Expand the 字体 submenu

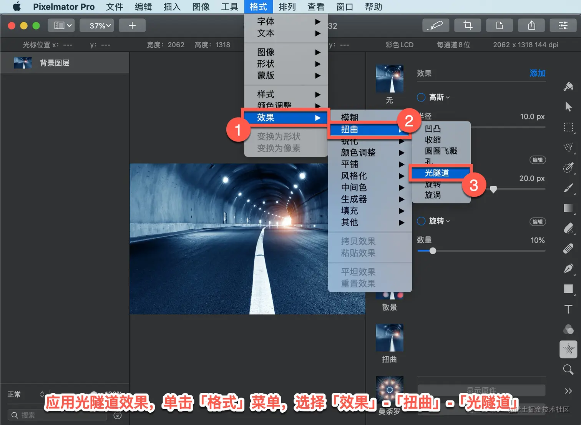point(286,22)
